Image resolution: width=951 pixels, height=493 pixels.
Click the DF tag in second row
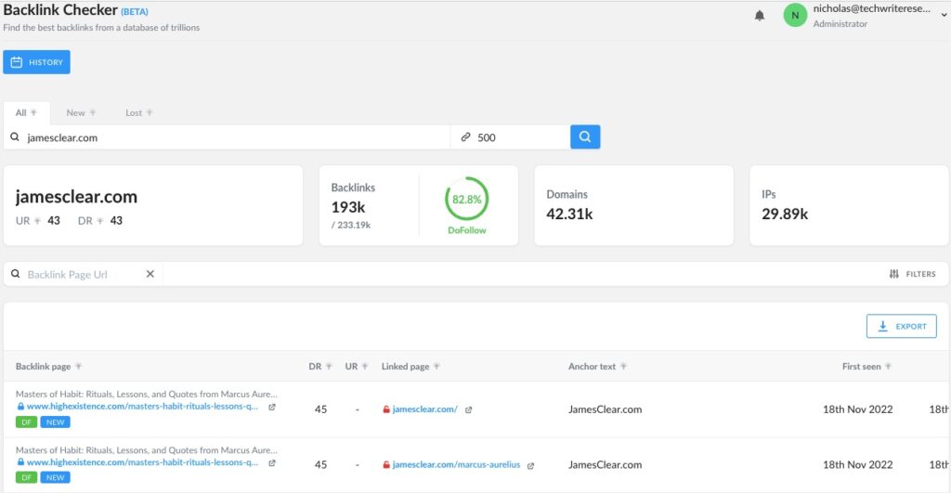pyautogui.click(x=26, y=478)
